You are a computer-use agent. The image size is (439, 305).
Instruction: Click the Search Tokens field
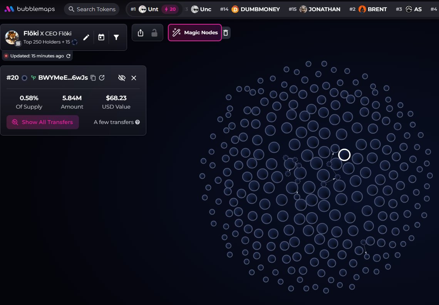(x=92, y=9)
